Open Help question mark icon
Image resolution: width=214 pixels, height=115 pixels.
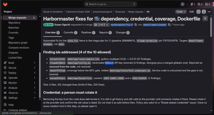[5, 105]
